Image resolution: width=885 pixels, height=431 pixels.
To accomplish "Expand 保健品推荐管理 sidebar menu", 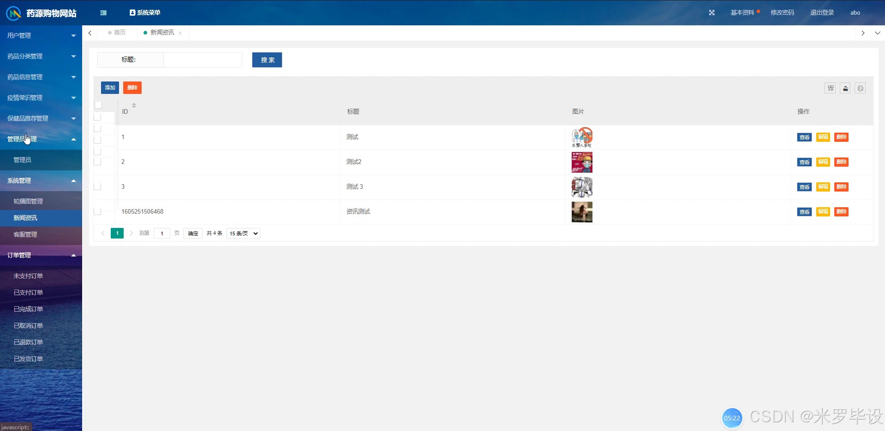I will [x=41, y=118].
